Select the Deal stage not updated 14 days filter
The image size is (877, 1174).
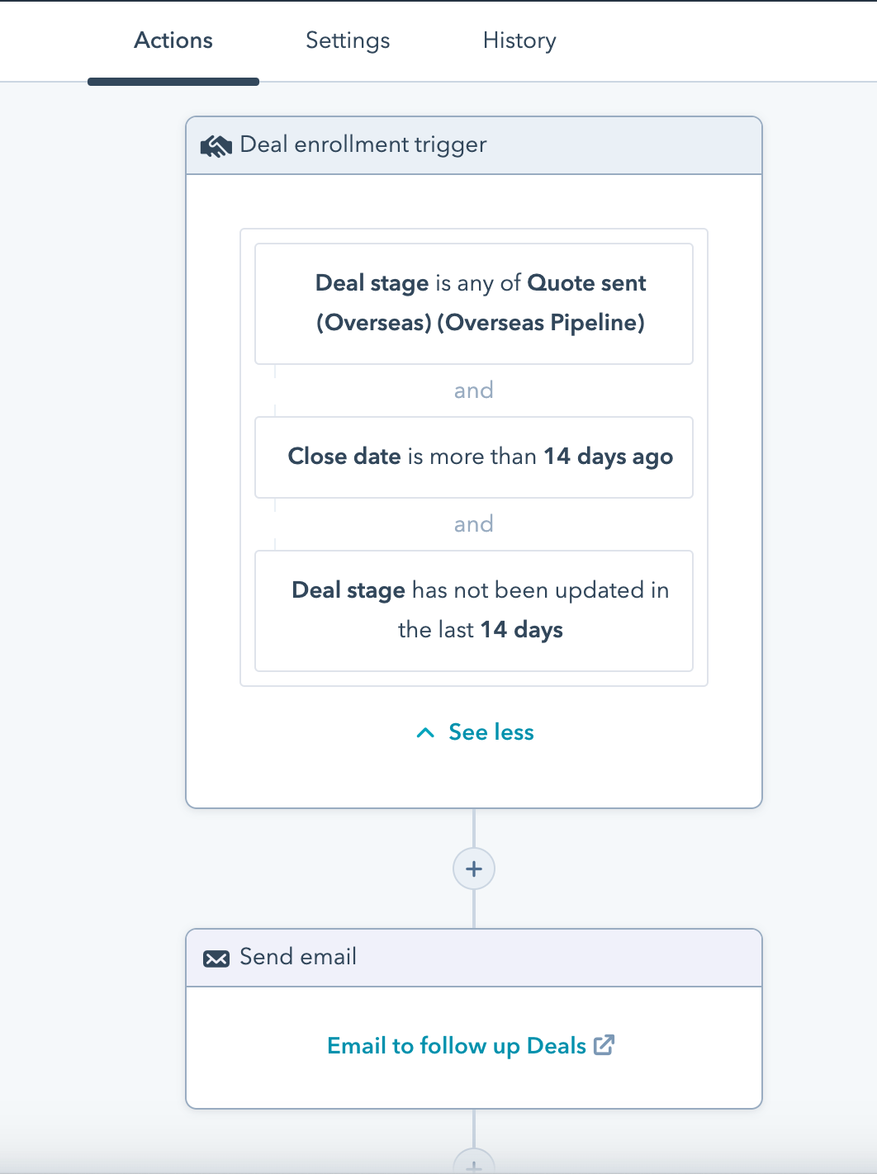click(x=474, y=611)
